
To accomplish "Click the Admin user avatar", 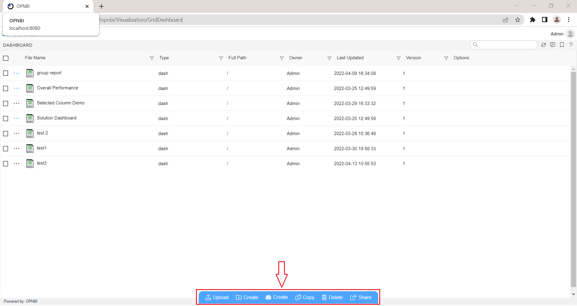I will point(570,34).
